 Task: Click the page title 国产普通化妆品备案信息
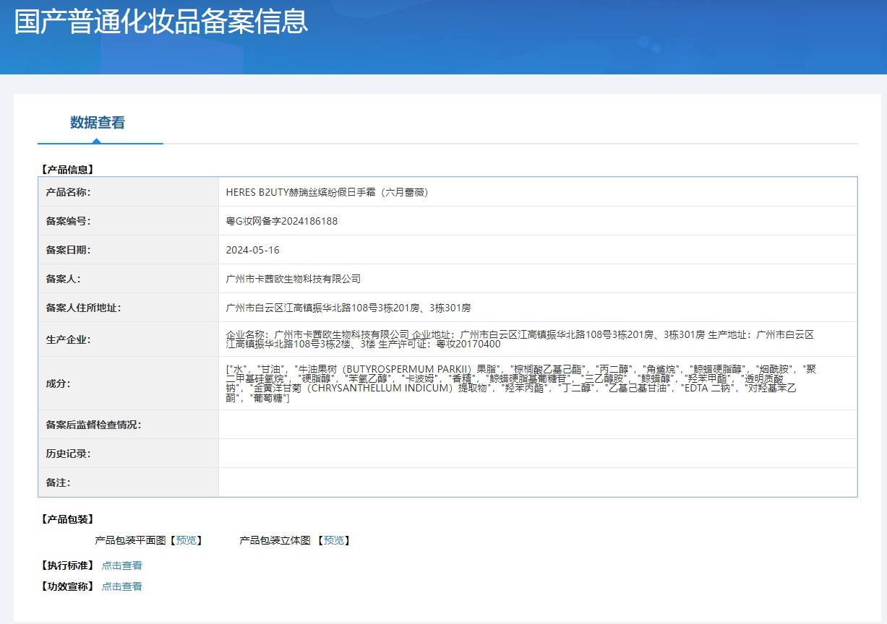point(161,22)
